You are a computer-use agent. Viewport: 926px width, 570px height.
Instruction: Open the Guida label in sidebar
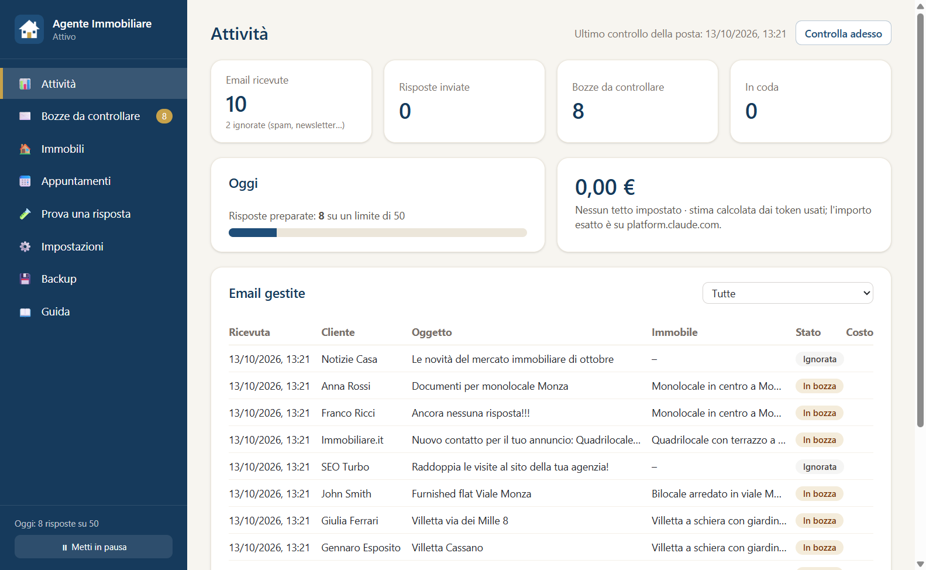point(56,312)
